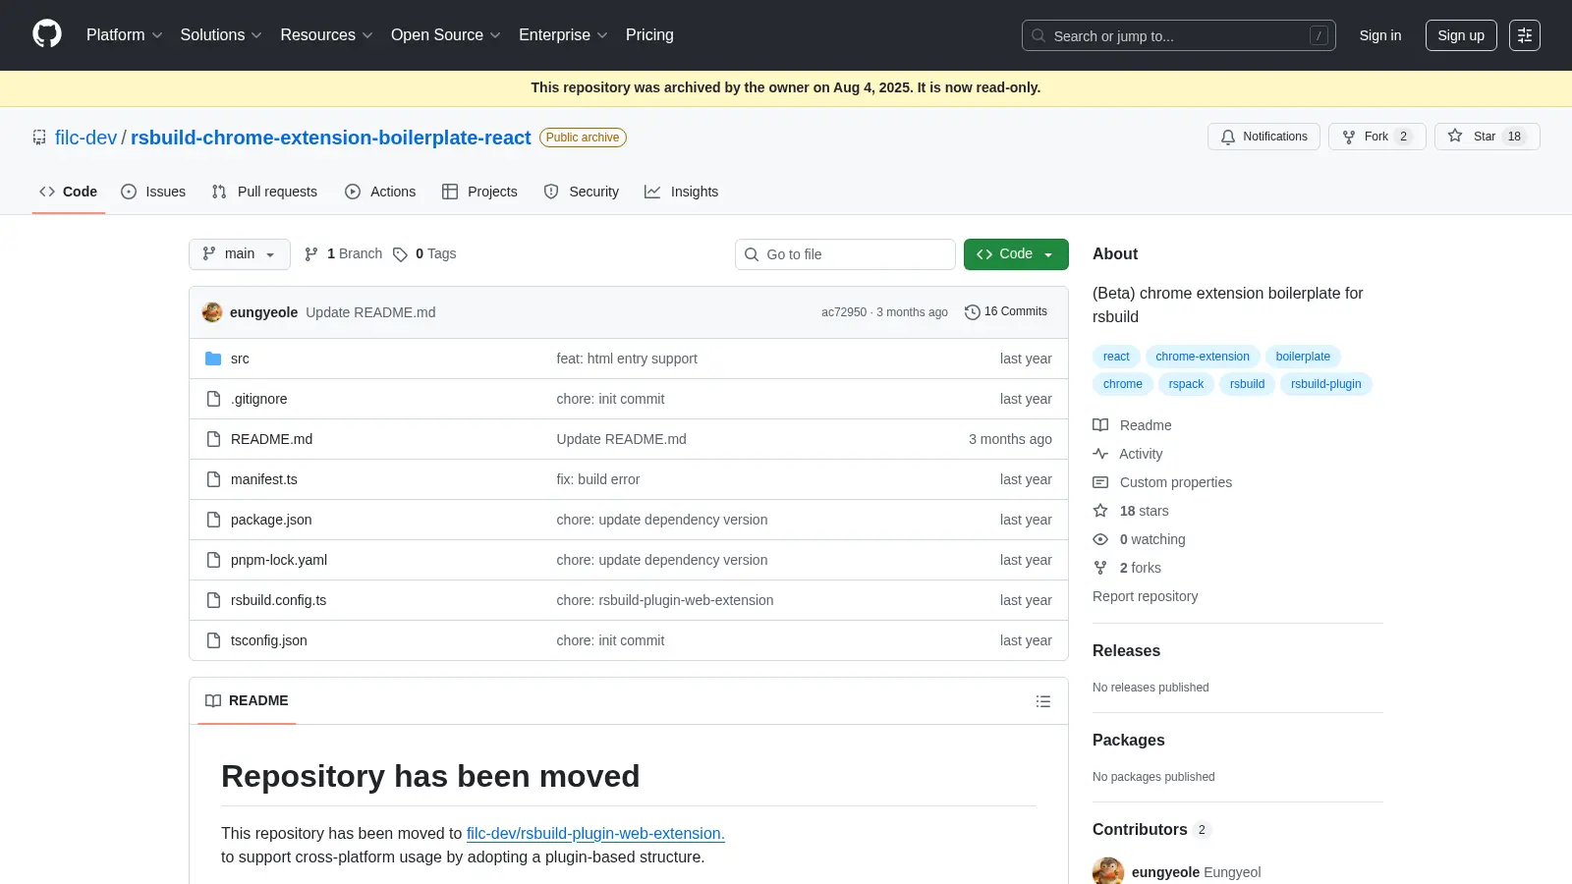Click eungyeole's avatar in the Contributors section

coord(1108,871)
